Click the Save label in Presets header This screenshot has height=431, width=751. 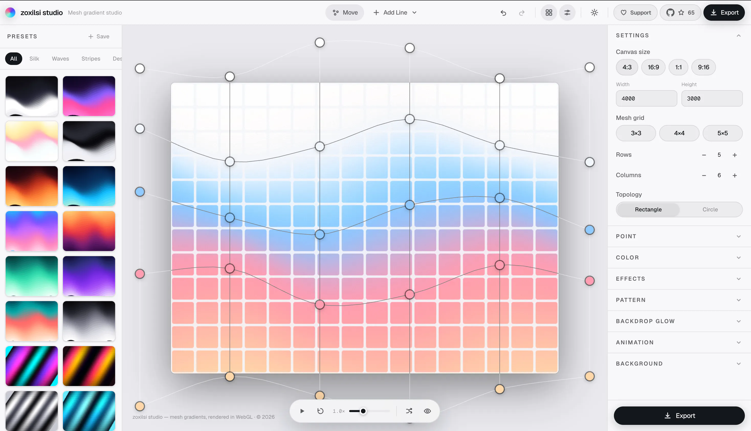pyautogui.click(x=103, y=36)
